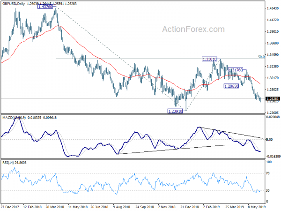The width and height of the screenshot is (281, 211).
Task: Click the 1.23910 low price label
Action: click(x=175, y=111)
